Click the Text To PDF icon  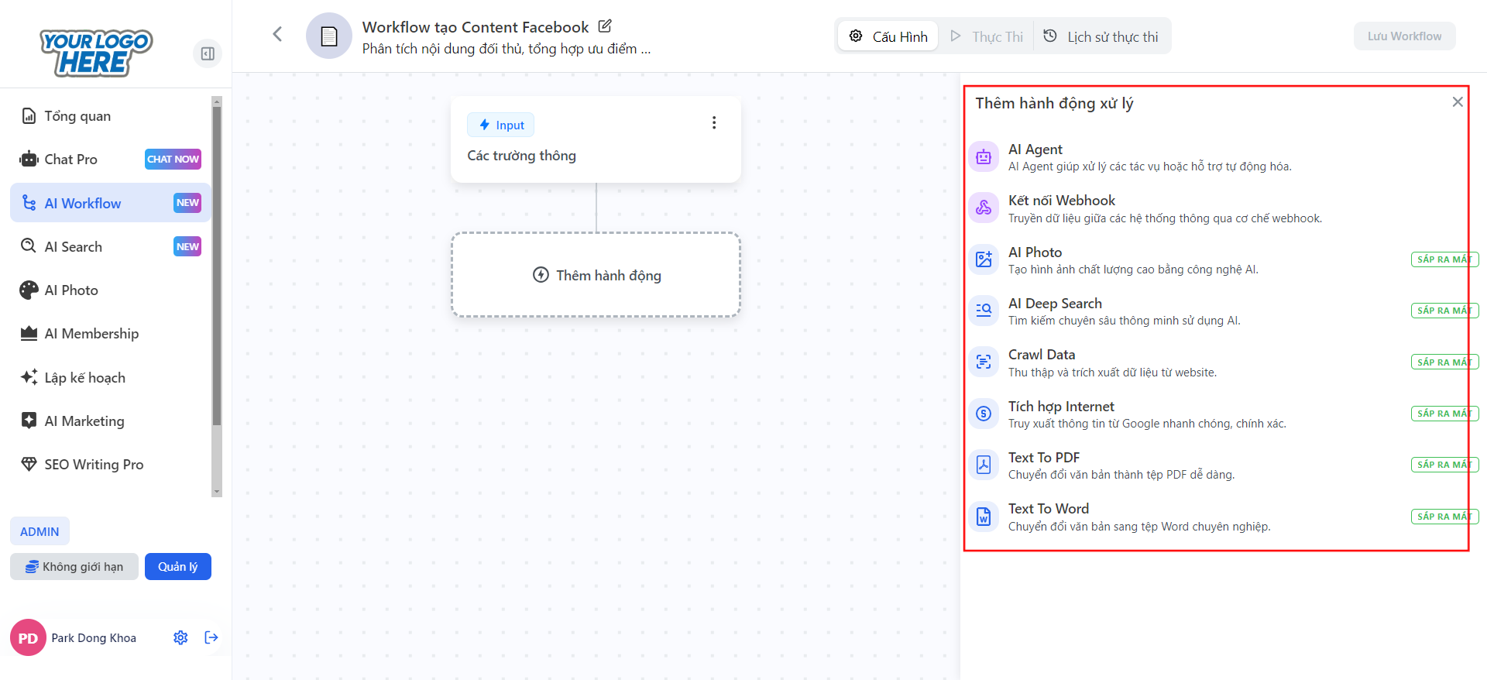[983, 465]
